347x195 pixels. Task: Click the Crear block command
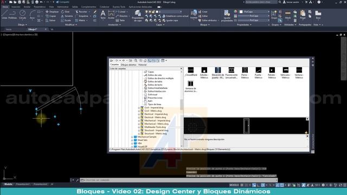click(203, 12)
